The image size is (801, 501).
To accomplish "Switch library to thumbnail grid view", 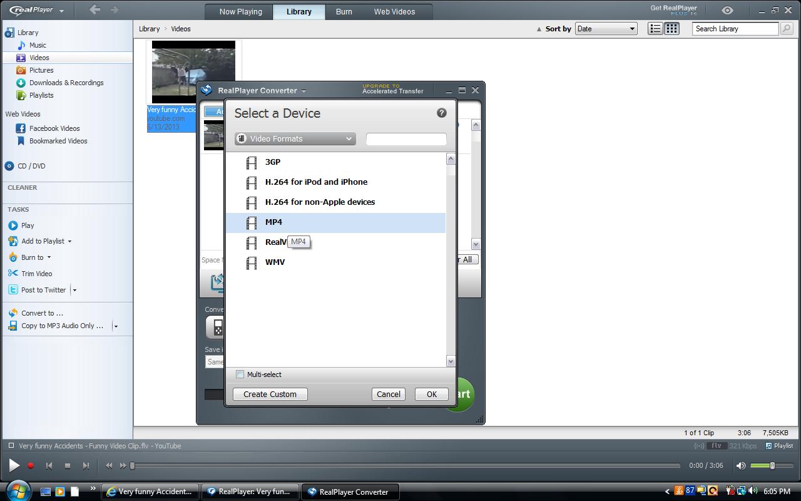I will click(x=671, y=29).
